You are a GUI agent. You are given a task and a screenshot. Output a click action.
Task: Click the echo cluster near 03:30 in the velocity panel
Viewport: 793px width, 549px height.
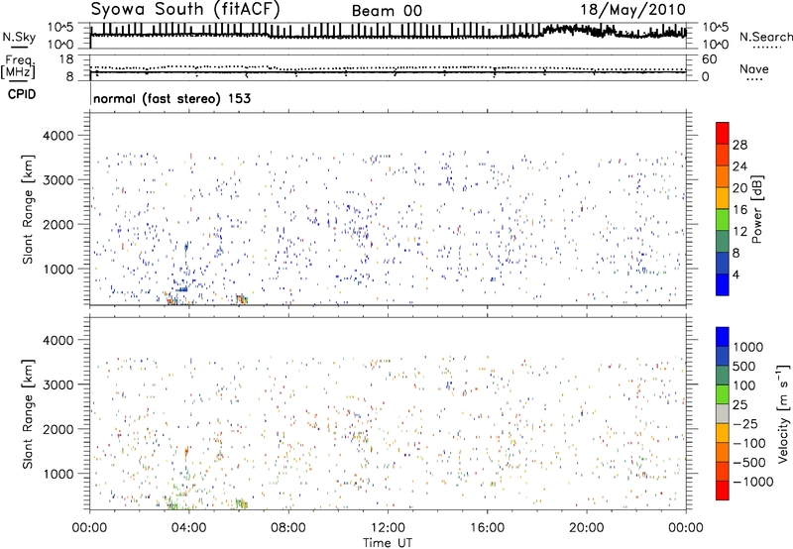coord(174,503)
